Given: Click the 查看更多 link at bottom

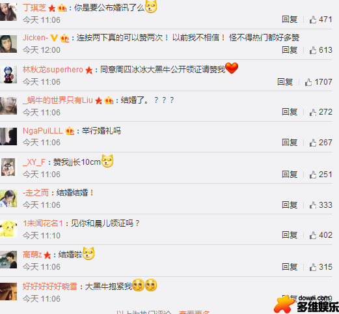Looking at the screenshot, I should [194, 312].
